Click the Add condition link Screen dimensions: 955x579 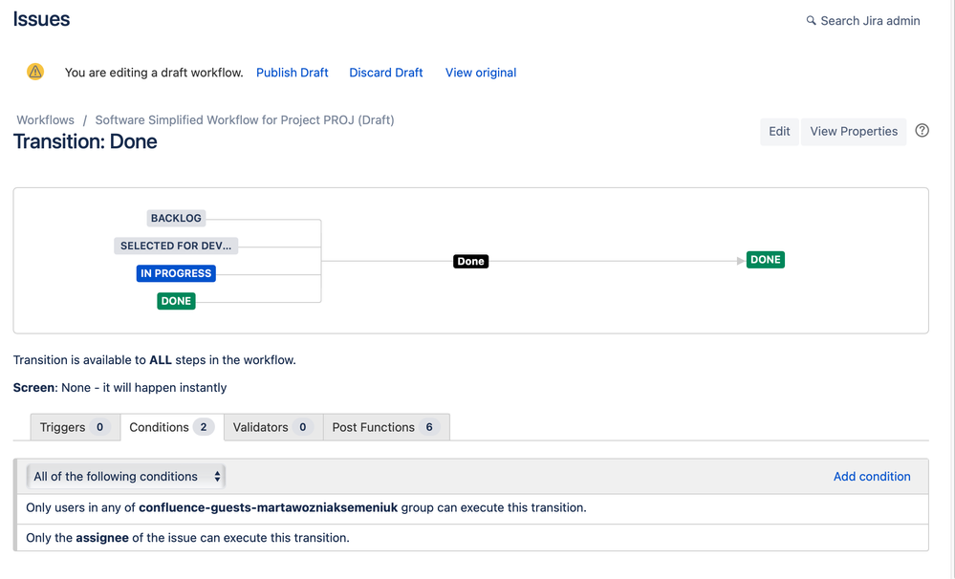point(872,477)
